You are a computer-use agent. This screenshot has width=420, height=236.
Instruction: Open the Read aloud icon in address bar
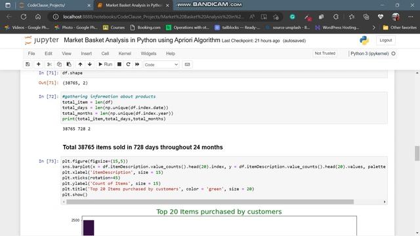[252, 17]
